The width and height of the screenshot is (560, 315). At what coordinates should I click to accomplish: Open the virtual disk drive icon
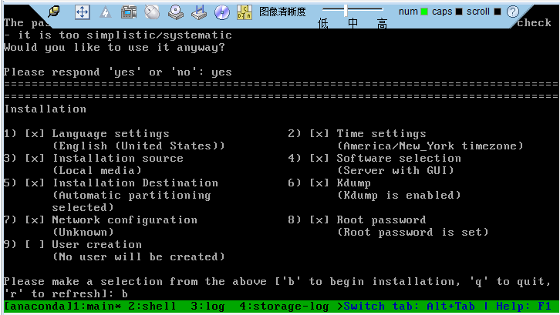(x=176, y=12)
